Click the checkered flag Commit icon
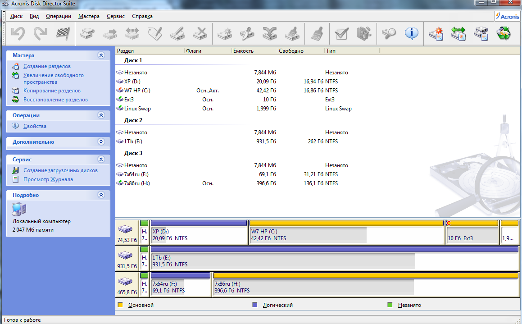The image size is (522, 324). coord(63,33)
